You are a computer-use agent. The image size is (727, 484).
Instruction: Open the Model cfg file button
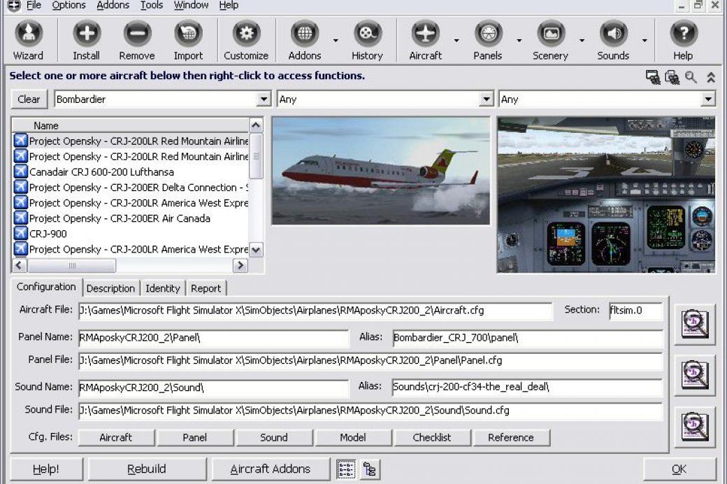[x=353, y=438]
